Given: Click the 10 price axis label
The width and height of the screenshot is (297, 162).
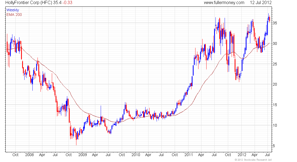Looking at the screenshot, I should tap(275, 125).
